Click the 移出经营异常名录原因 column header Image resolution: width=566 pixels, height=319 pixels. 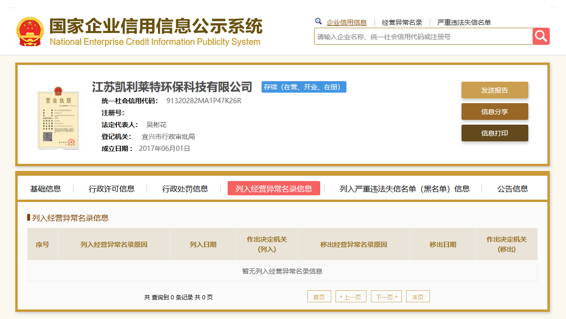point(353,244)
